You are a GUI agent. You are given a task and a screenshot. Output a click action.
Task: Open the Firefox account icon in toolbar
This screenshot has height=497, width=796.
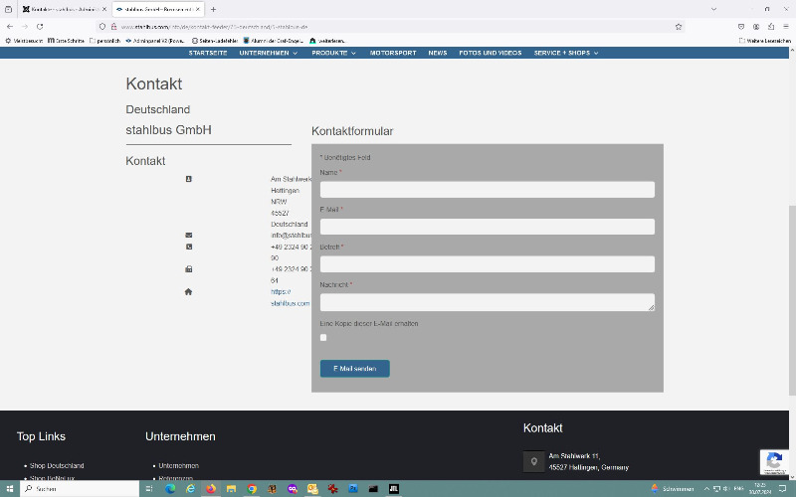coord(756,27)
